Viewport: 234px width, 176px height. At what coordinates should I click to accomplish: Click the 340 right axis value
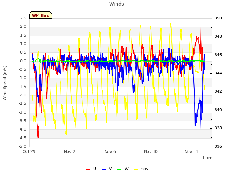(x=218, y=110)
